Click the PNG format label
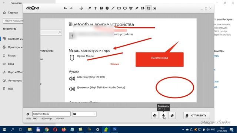This screenshot has height=133, width=237. click(35, 119)
